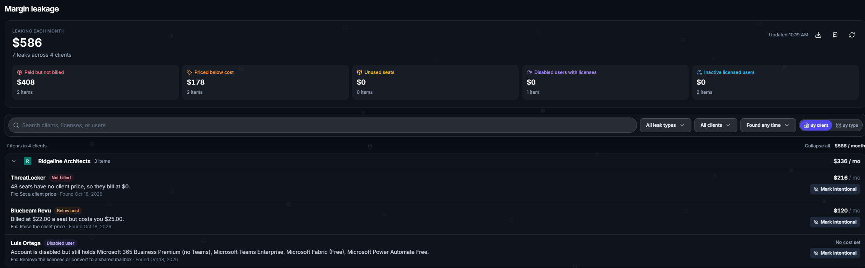Click the $216 / mo ThreatLocker amount
Image resolution: width=865 pixels, height=268 pixels.
pos(847,178)
